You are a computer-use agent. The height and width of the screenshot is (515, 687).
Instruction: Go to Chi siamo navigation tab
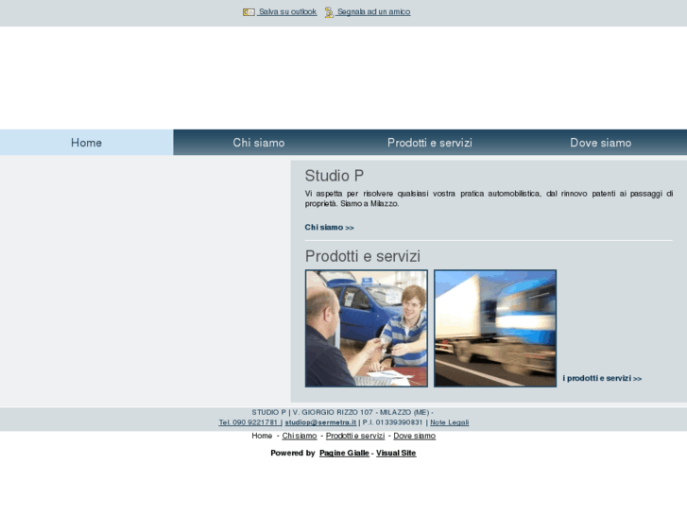[x=259, y=143]
